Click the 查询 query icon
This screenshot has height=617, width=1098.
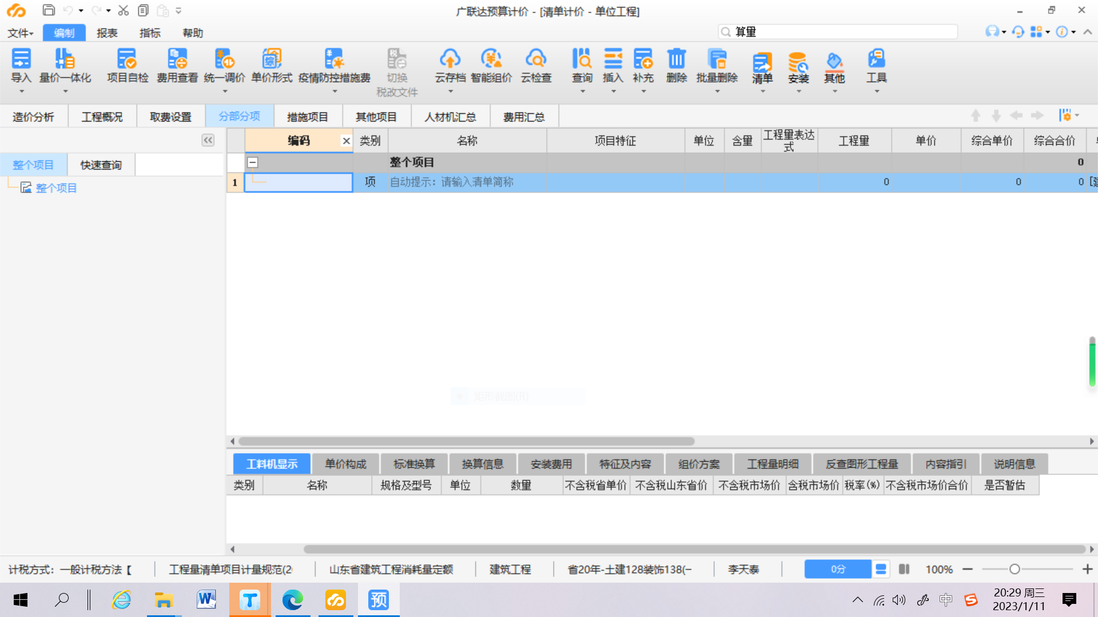click(582, 59)
